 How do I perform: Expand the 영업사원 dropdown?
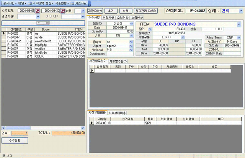pyautogui.click(x=38, y=17)
